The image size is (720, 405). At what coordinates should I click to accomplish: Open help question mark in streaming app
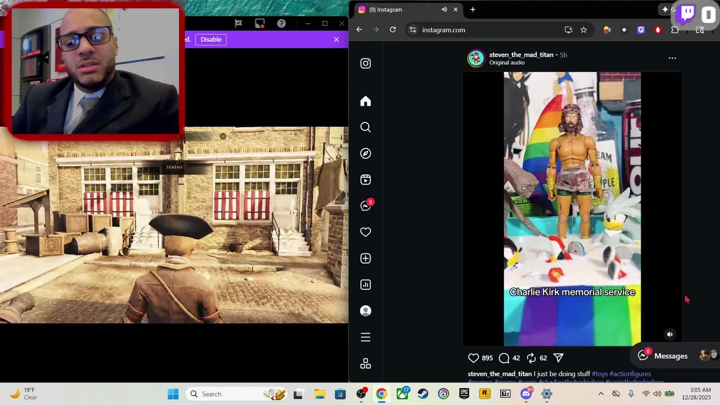tap(281, 24)
